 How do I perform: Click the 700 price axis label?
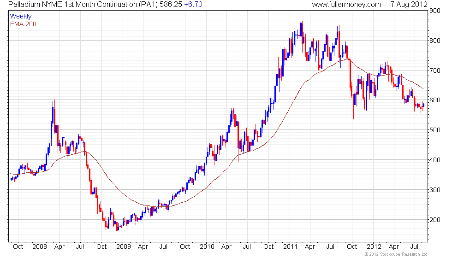[434, 70]
